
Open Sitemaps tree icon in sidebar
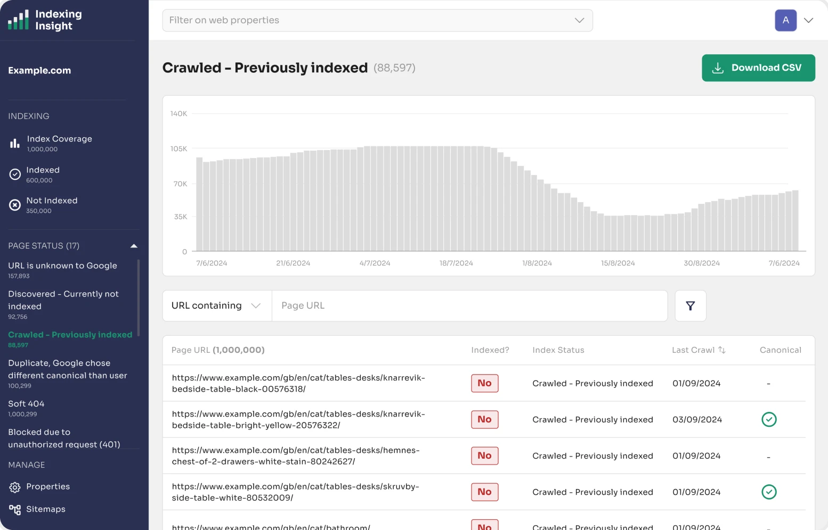[15, 510]
